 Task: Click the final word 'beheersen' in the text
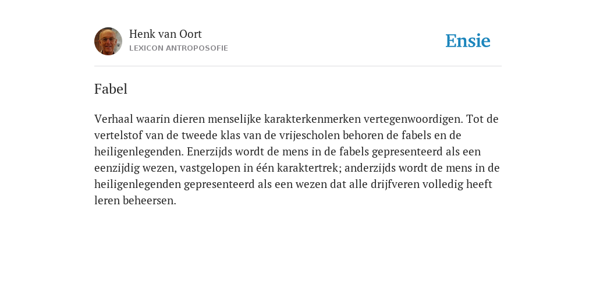(x=150, y=201)
